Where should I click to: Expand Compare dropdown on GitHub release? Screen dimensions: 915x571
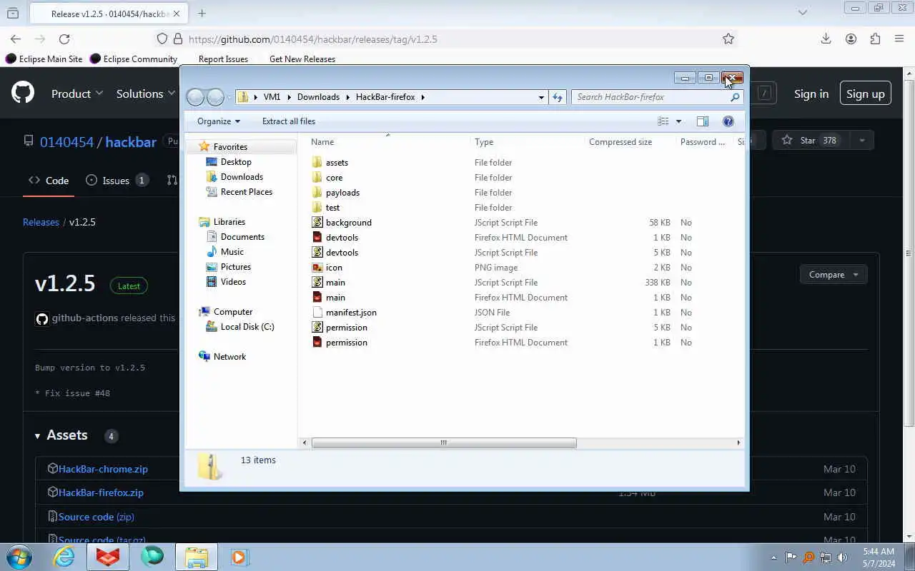coord(834,275)
